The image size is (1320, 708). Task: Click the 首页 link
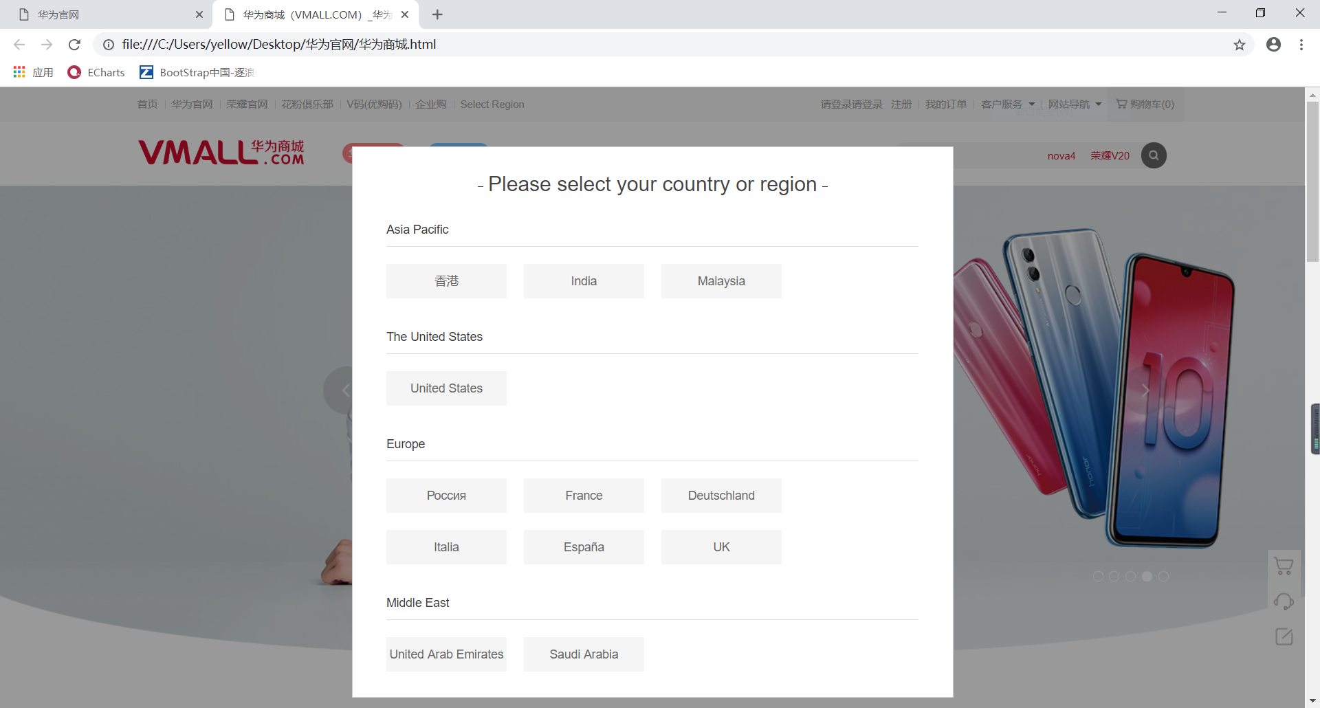pyautogui.click(x=147, y=104)
